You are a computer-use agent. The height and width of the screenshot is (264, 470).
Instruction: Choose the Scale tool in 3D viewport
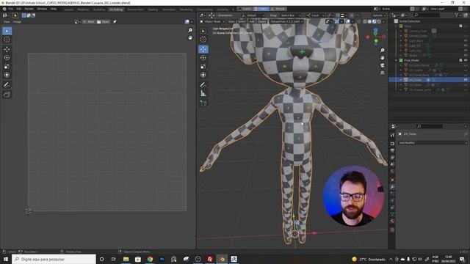pyautogui.click(x=203, y=67)
